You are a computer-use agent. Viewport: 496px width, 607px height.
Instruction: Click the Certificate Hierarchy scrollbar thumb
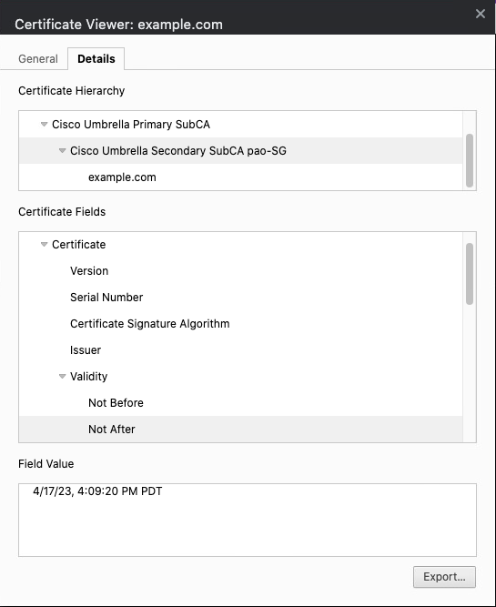(470, 161)
